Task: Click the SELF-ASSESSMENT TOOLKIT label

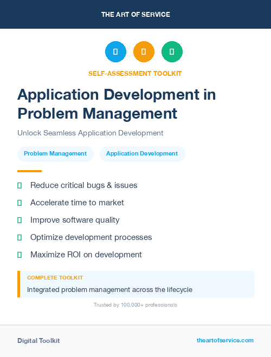Action: [135, 74]
